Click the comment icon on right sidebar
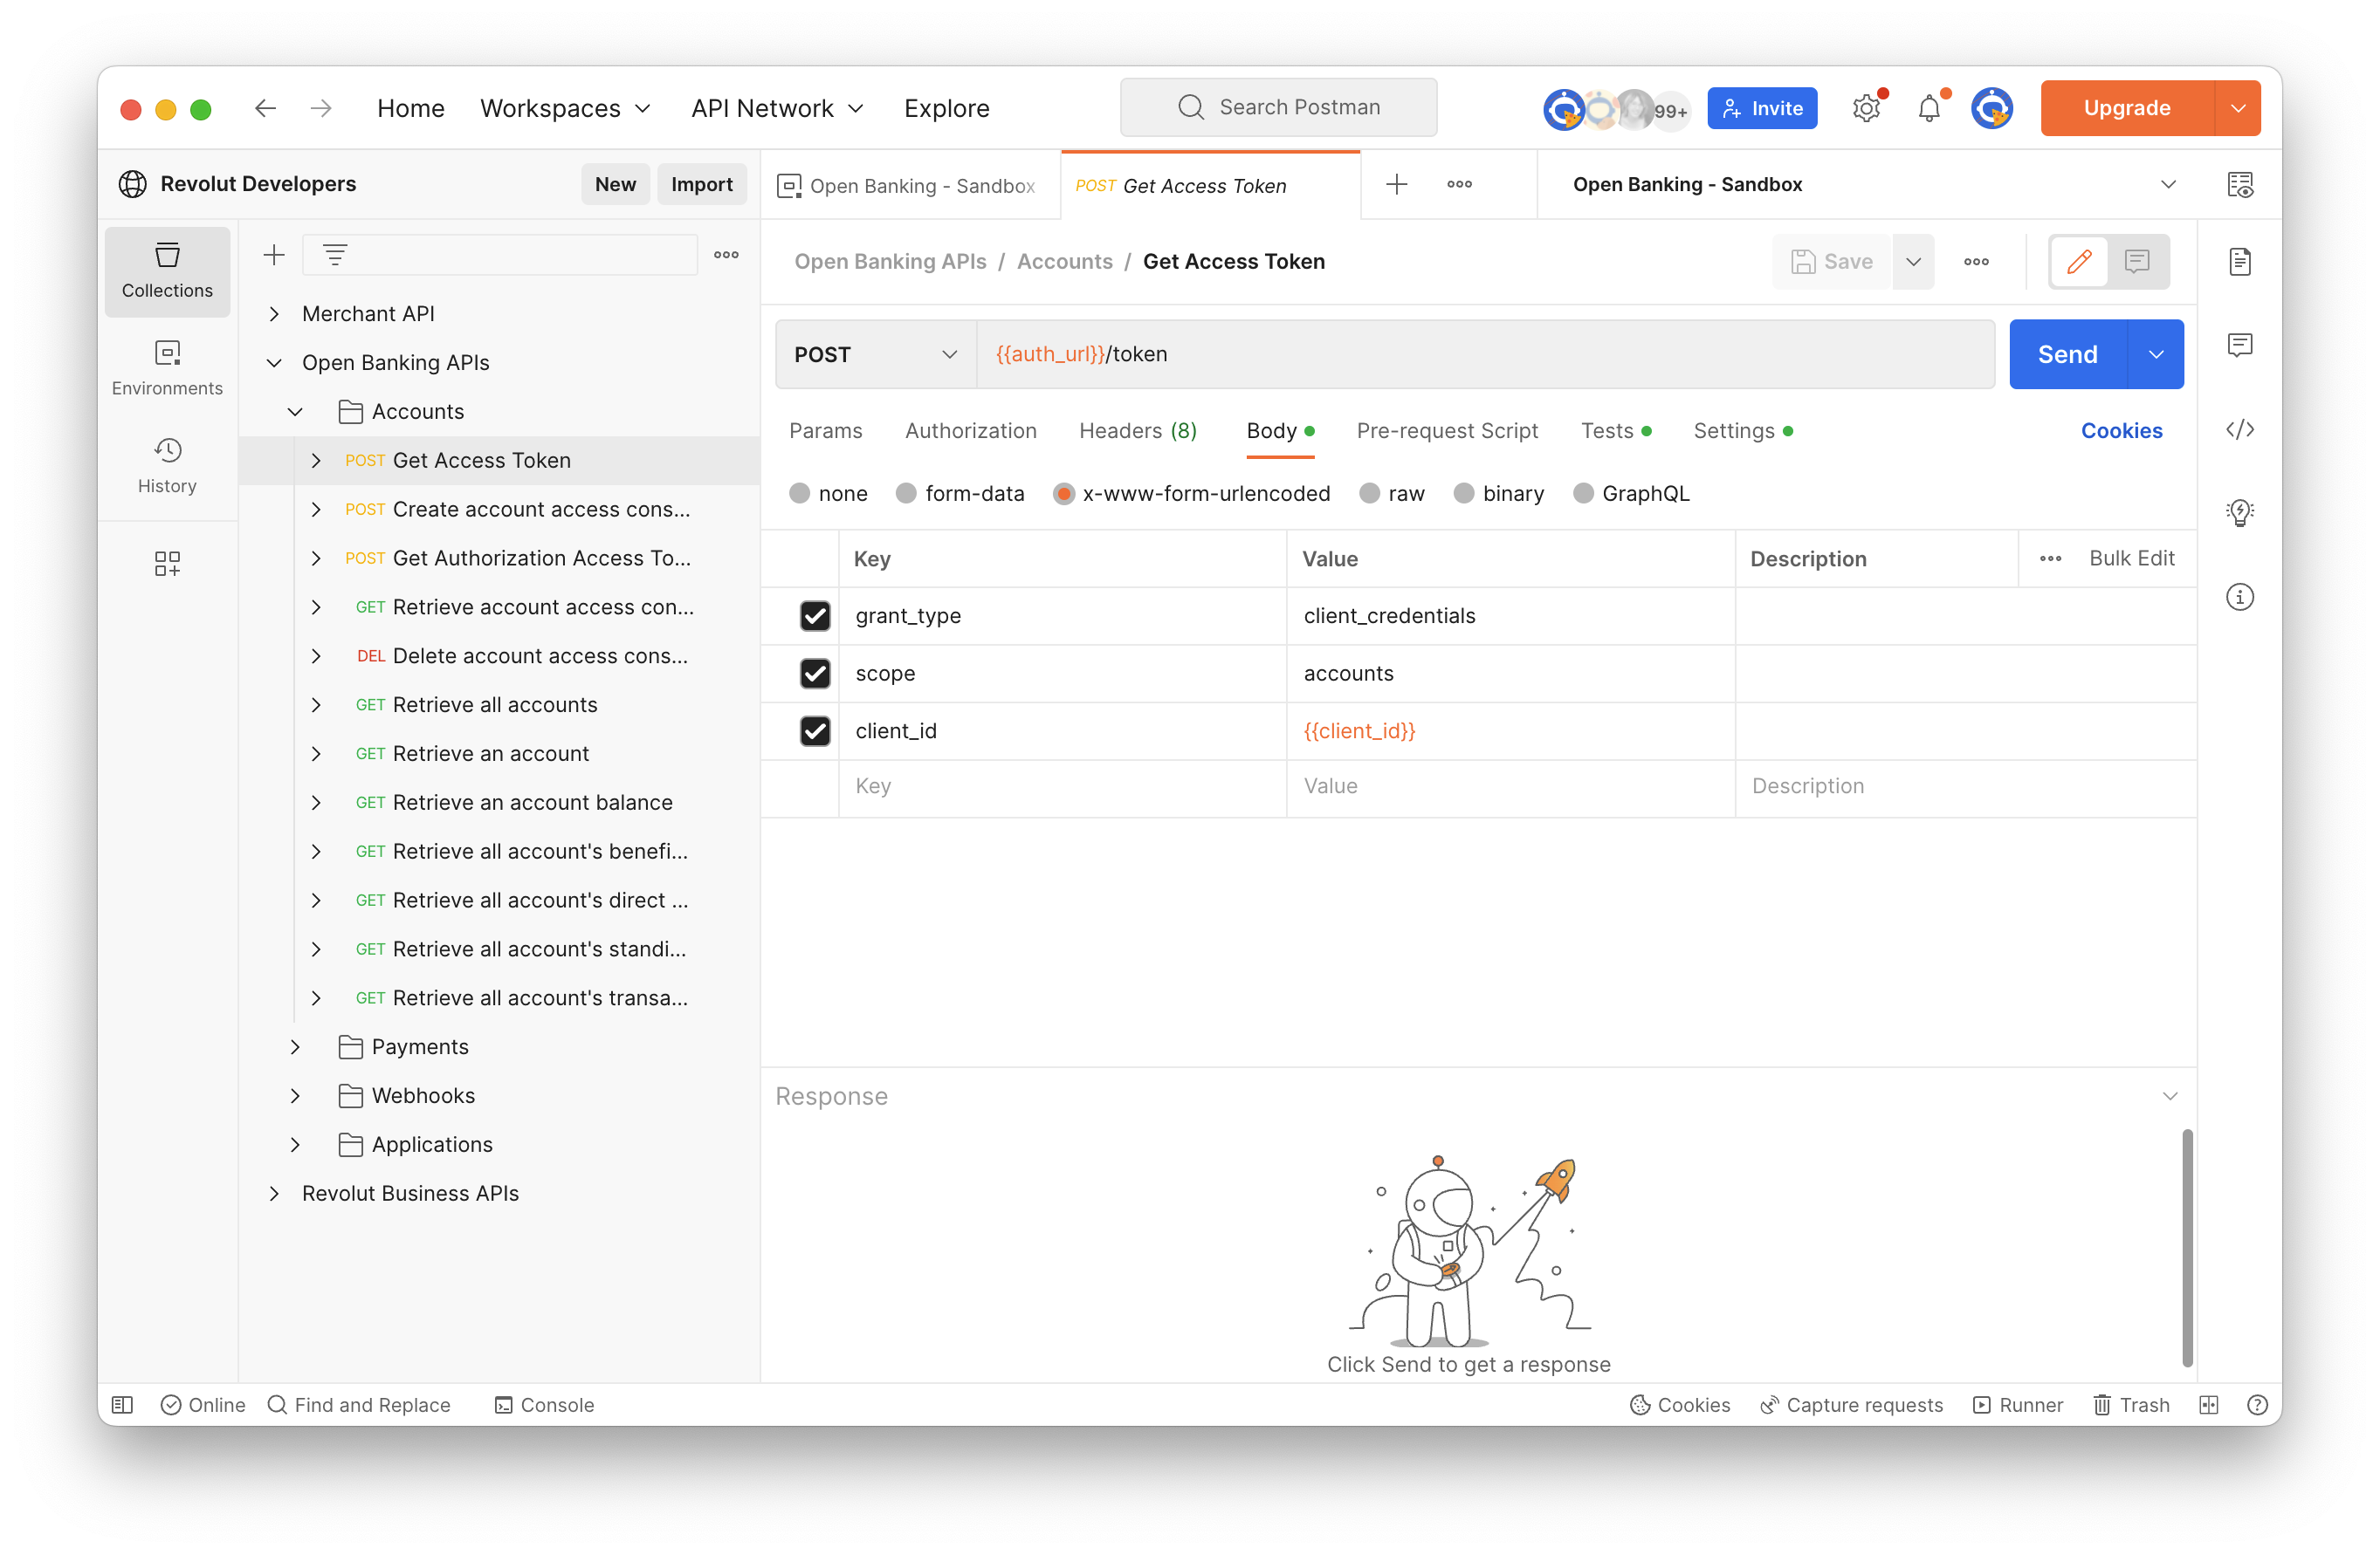 point(2241,346)
